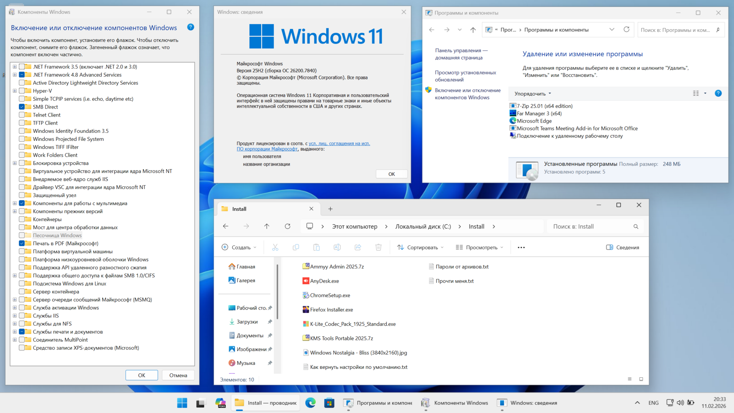Click OK in the Windows info dialog
This screenshot has height=413, width=734.
391,174
